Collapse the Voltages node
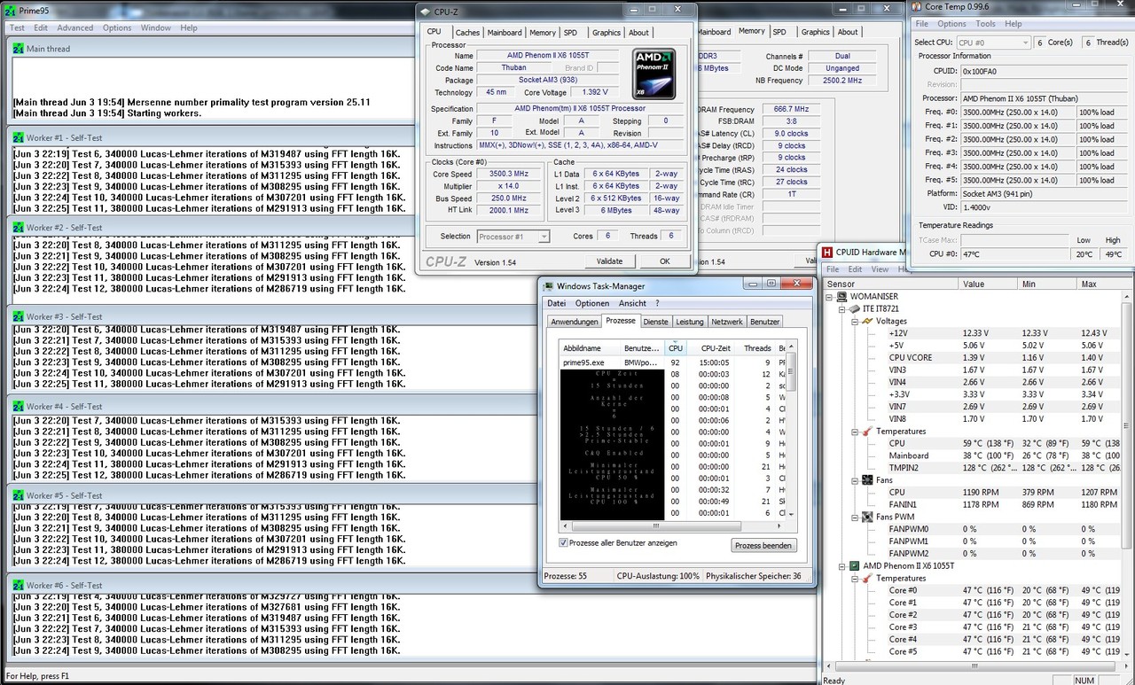 point(855,321)
